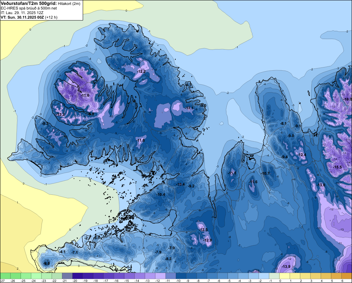
Task: Click the -16.0 temperature value on map
Action: (x=348, y=99)
